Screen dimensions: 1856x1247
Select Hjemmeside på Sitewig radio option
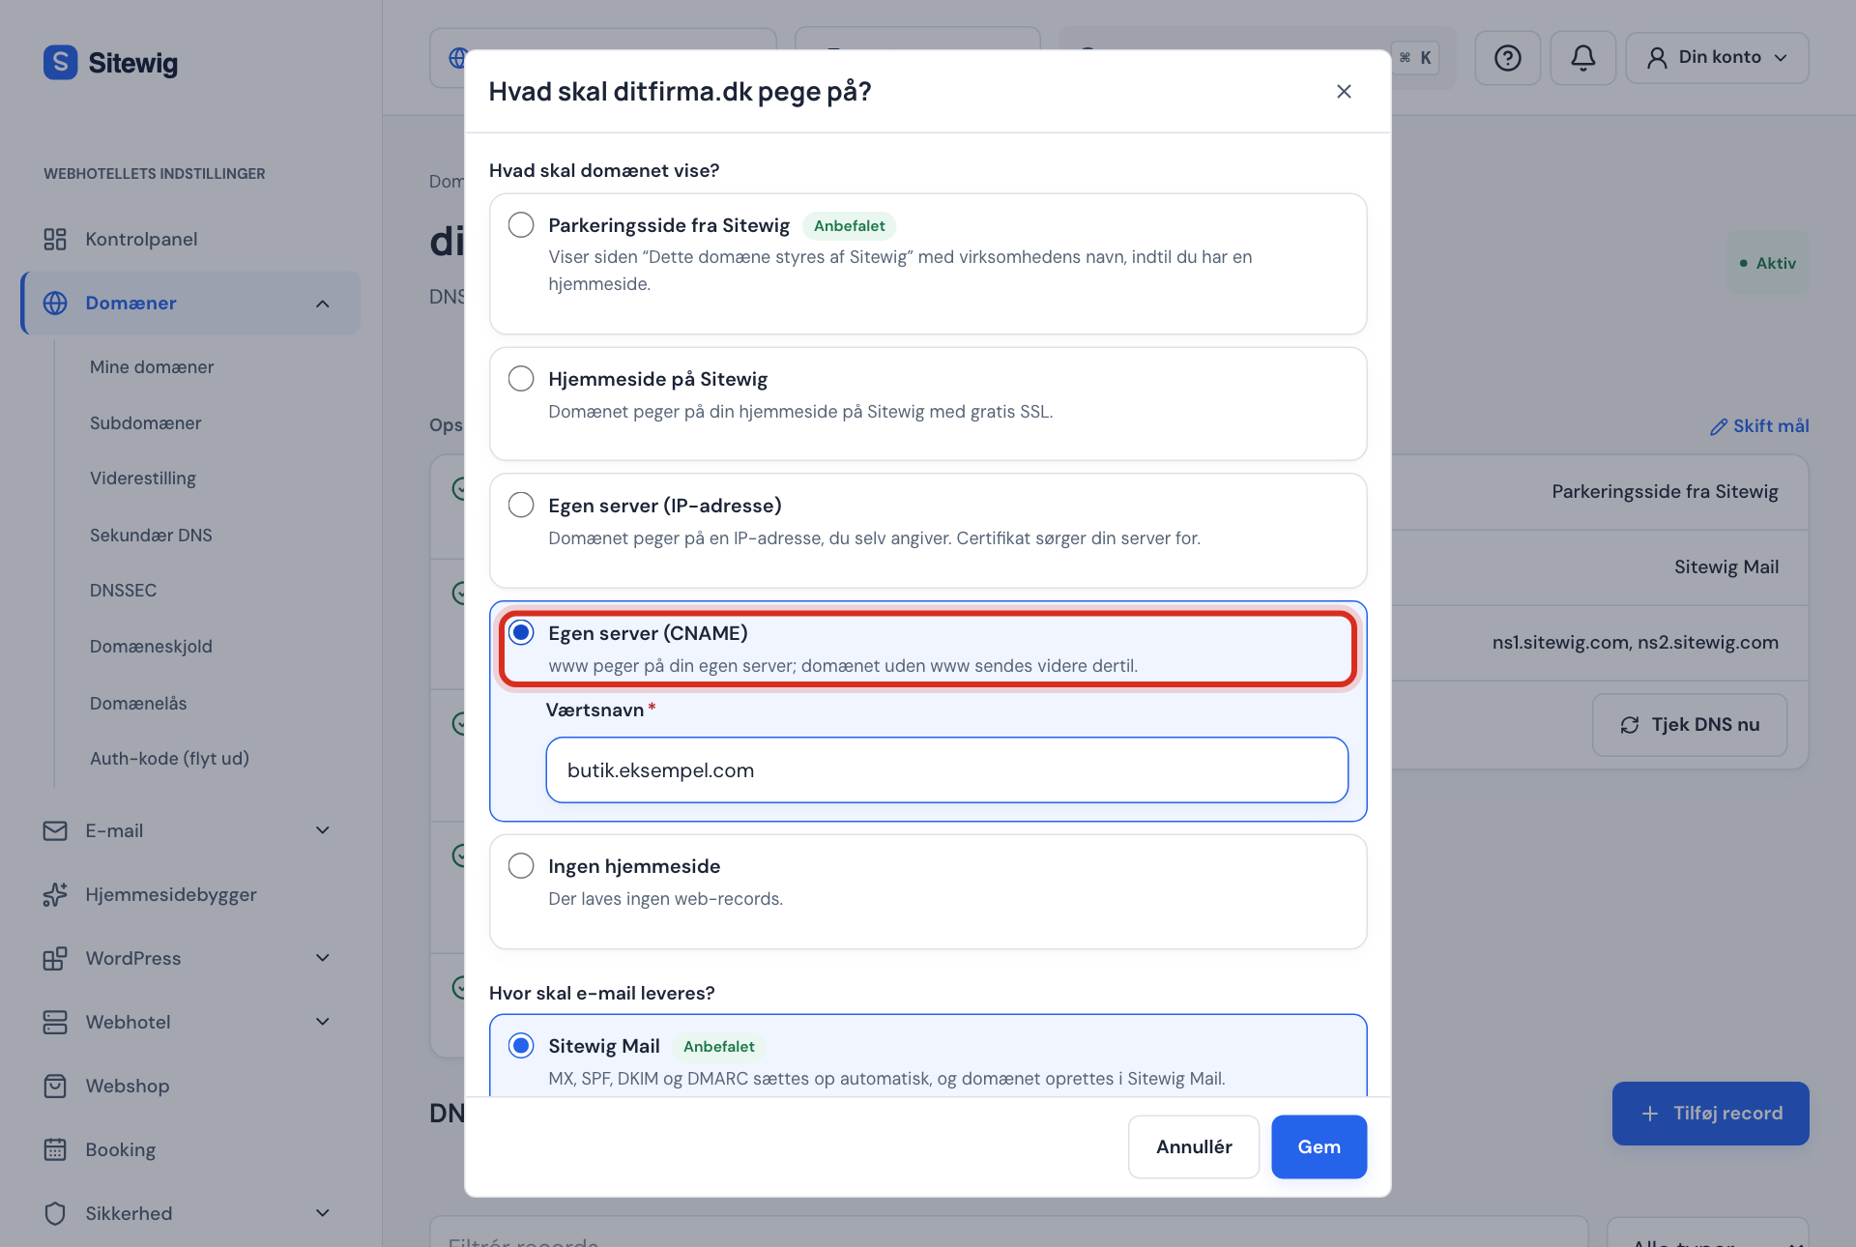pyautogui.click(x=521, y=379)
